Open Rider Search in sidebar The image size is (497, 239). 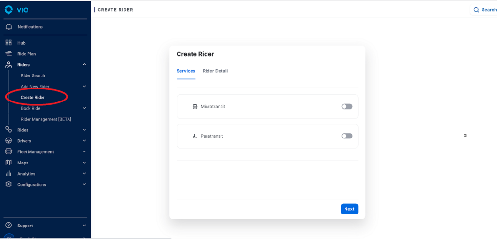(x=33, y=76)
